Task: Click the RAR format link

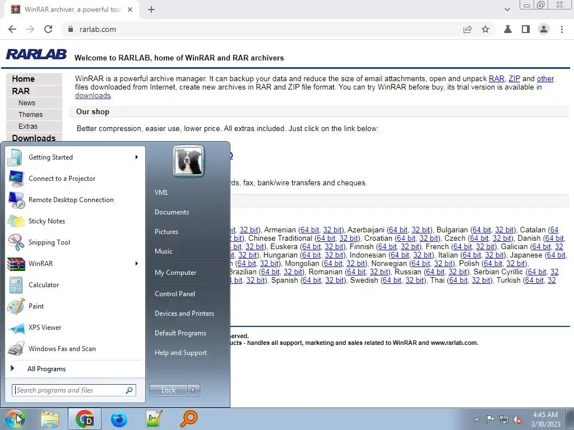Action: (497, 78)
